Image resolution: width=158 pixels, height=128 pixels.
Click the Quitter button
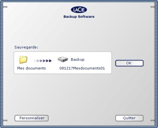pyautogui.click(x=129, y=118)
